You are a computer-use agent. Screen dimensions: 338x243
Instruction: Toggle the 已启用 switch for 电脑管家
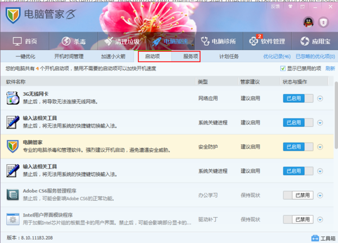[x=298, y=147]
